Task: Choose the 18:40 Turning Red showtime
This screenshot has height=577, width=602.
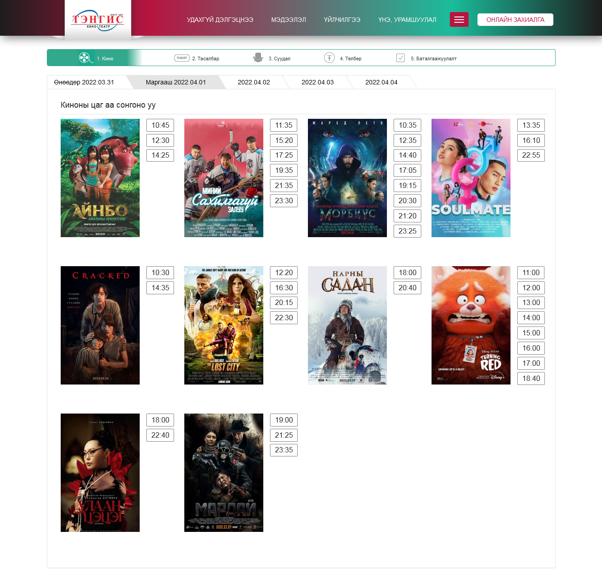Action: click(x=531, y=379)
